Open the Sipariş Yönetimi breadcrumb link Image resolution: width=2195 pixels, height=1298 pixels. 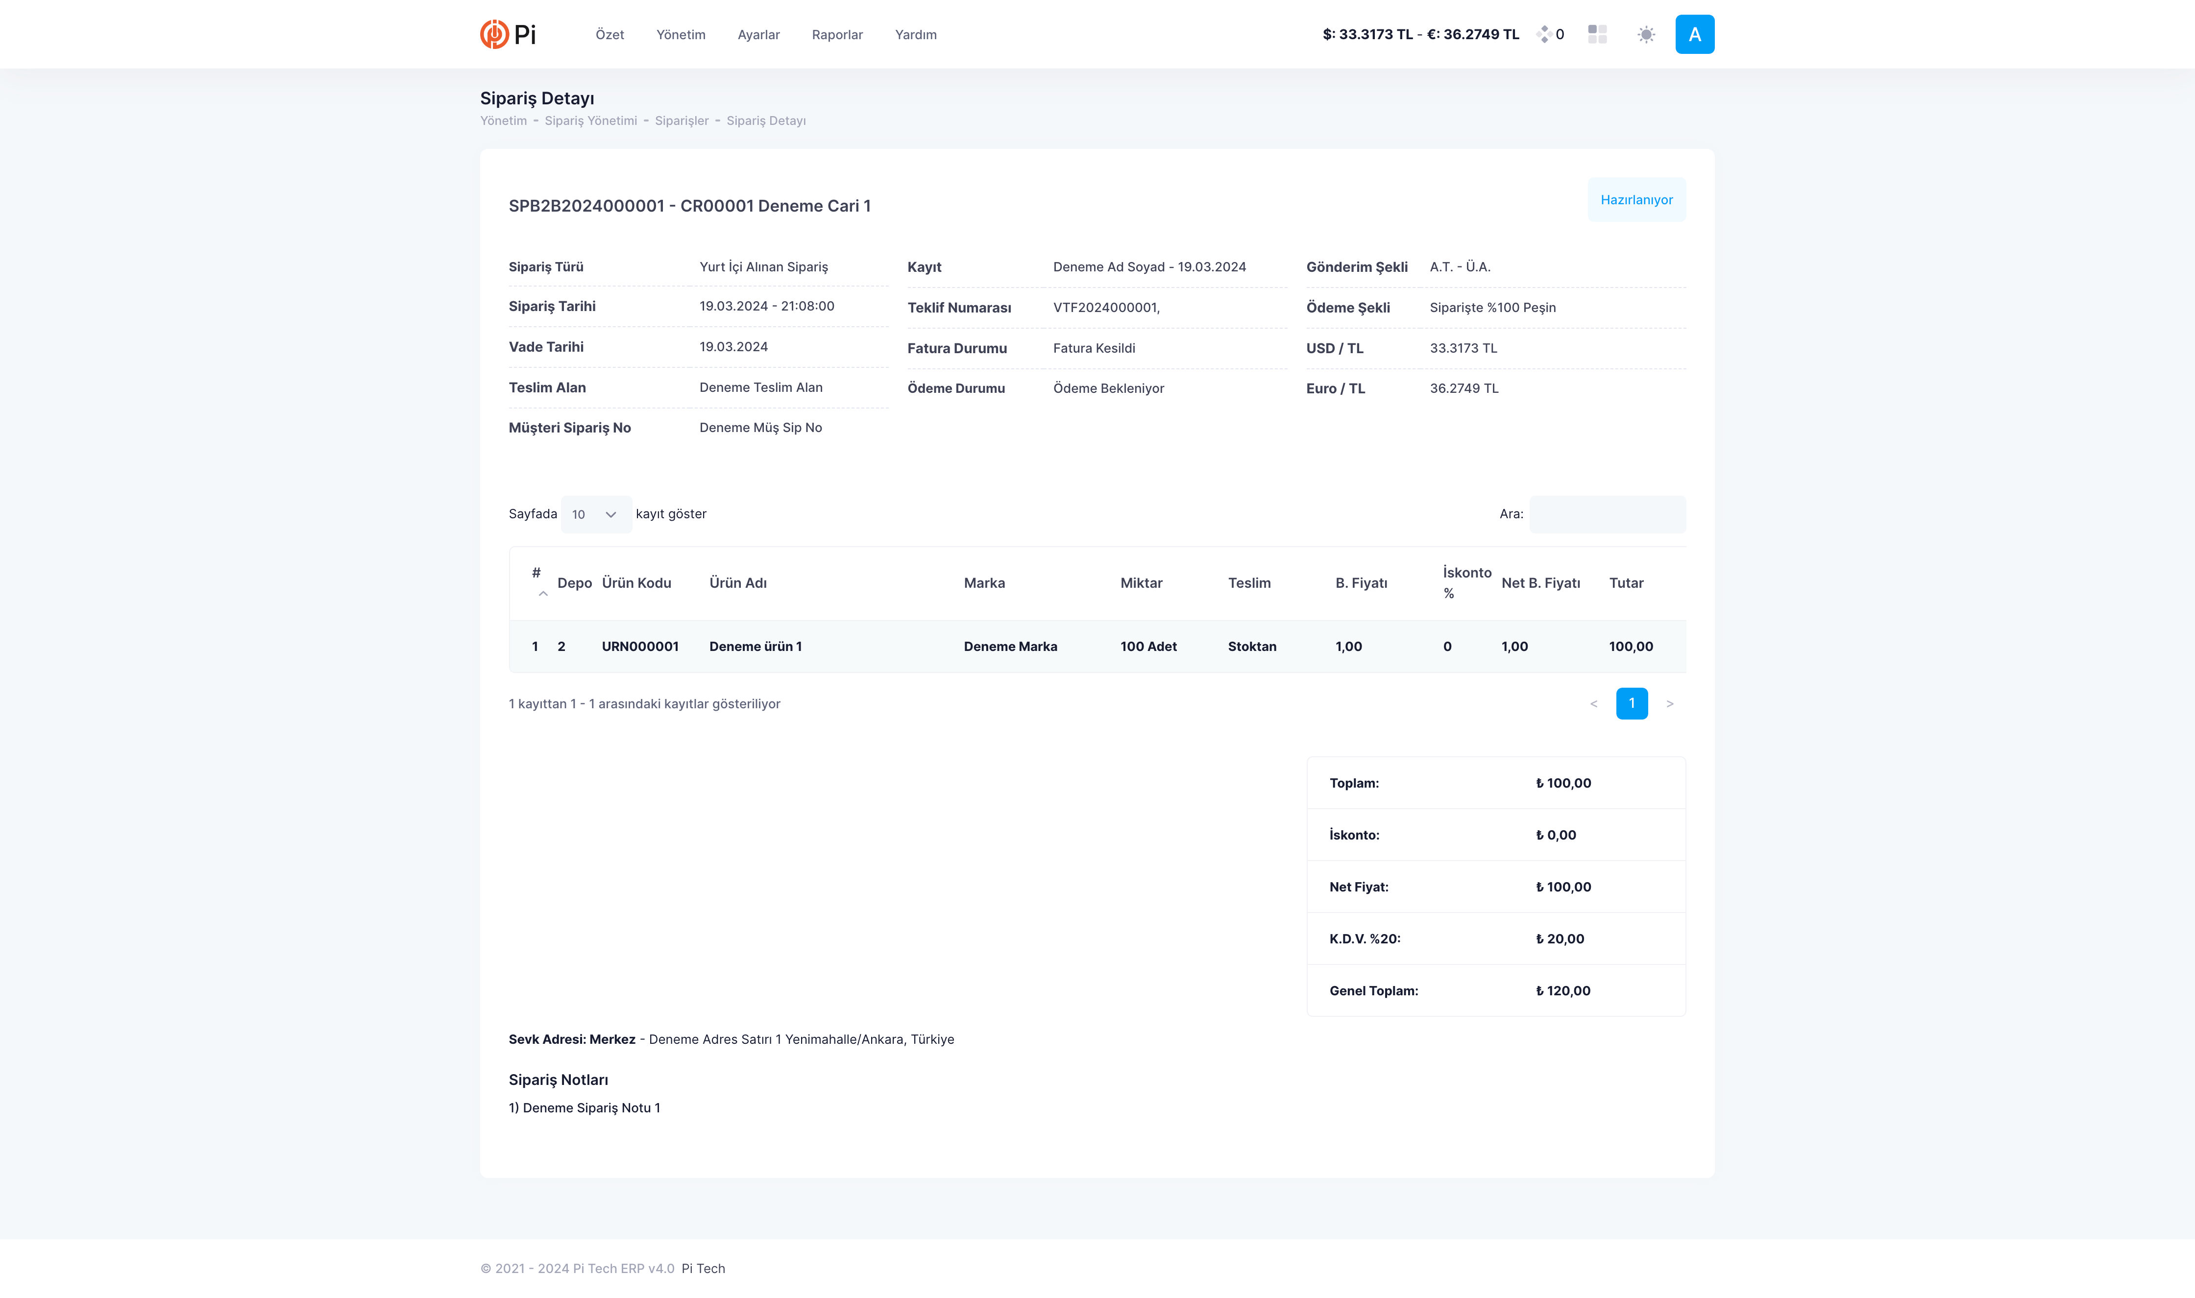(x=590, y=120)
